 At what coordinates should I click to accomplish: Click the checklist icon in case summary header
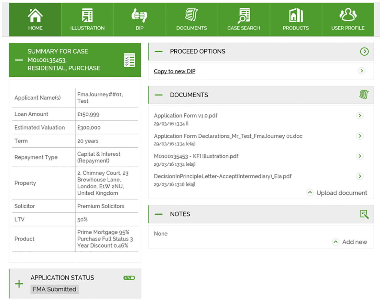[130, 60]
